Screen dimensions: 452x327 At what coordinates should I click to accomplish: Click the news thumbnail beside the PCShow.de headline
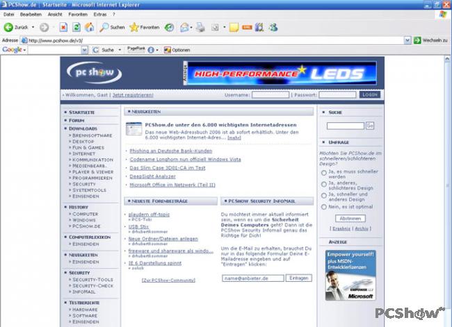tap(134, 128)
